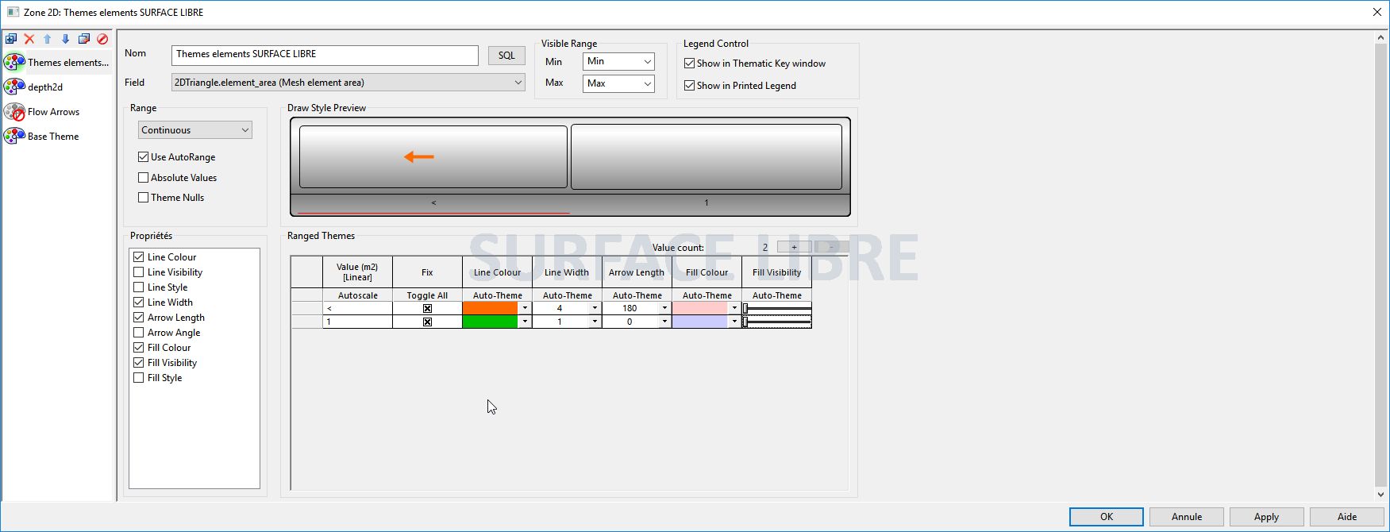Uncheck Show in Printed Legend
1390x532 pixels.
click(x=690, y=86)
